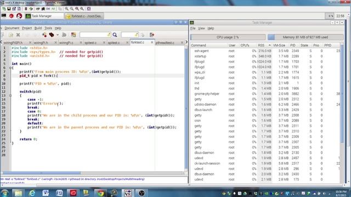Viewport: 351px width, 197px height.
Task: Open the build dropdown arrow in Geany toolbar
Action: (58, 35)
